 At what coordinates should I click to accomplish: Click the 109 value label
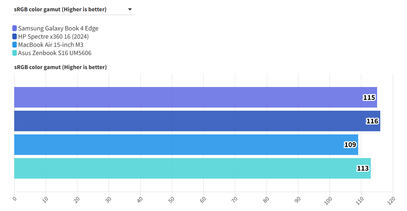tap(350, 145)
